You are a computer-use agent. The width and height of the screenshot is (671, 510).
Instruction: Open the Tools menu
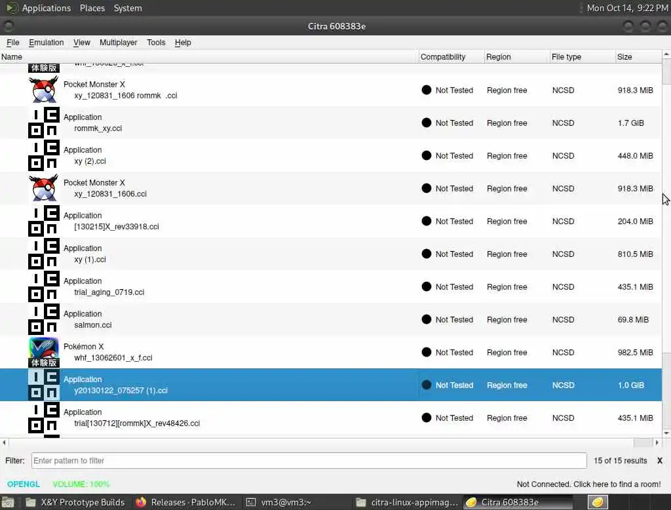pos(156,43)
